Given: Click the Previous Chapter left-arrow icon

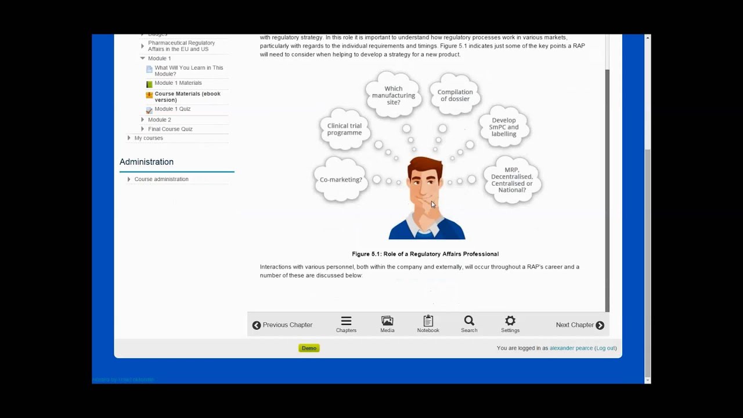Looking at the screenshot, I should point(257,325).
